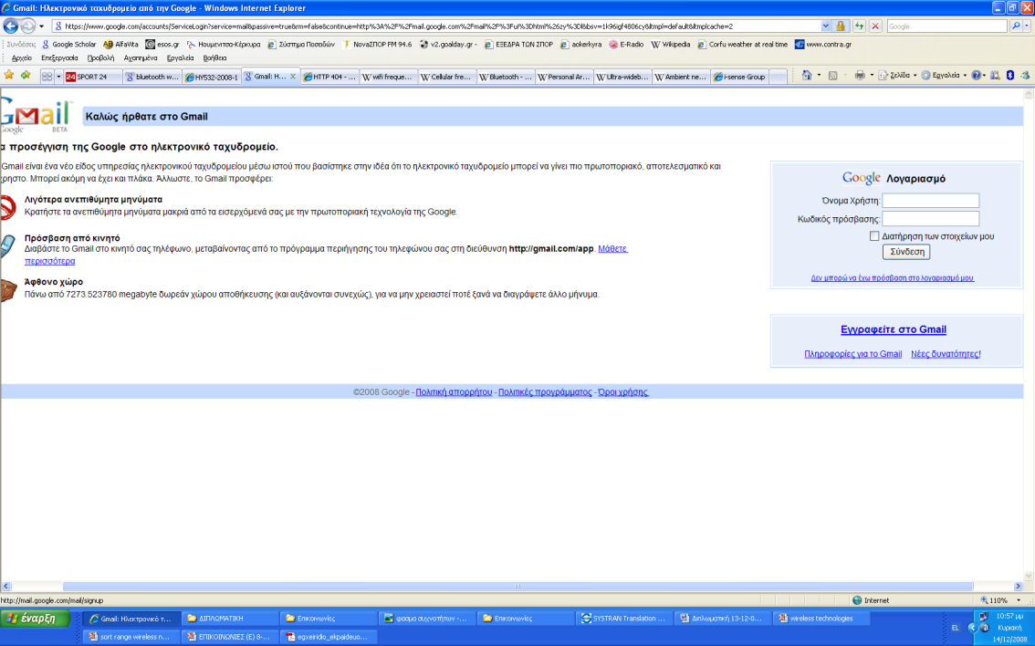Click the Σύνδεση sign-in button
The height and width of the screenshot is (646, 1035).
coord(906,252)
